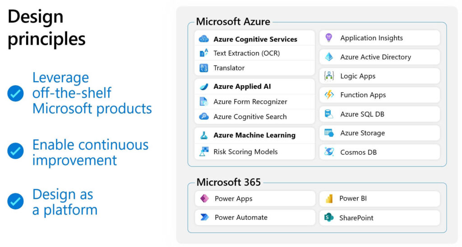
Task: Click the Design as a platform text
Action: (x=65, y=202)
